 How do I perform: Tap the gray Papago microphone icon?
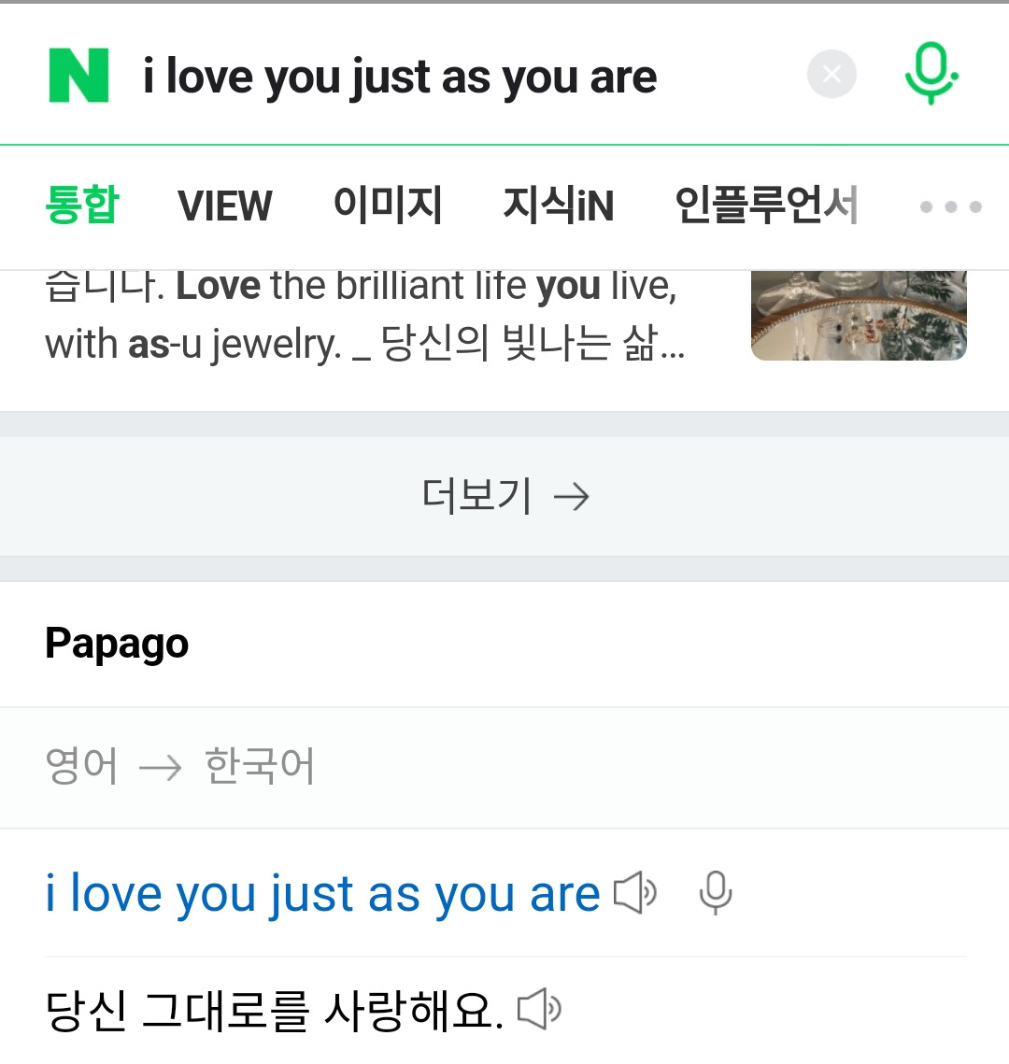click(716, 894)
